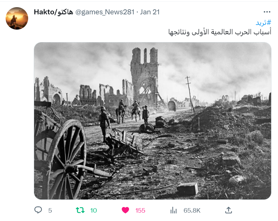Click the Hakto/هاكتو display name

coord(53,12)
